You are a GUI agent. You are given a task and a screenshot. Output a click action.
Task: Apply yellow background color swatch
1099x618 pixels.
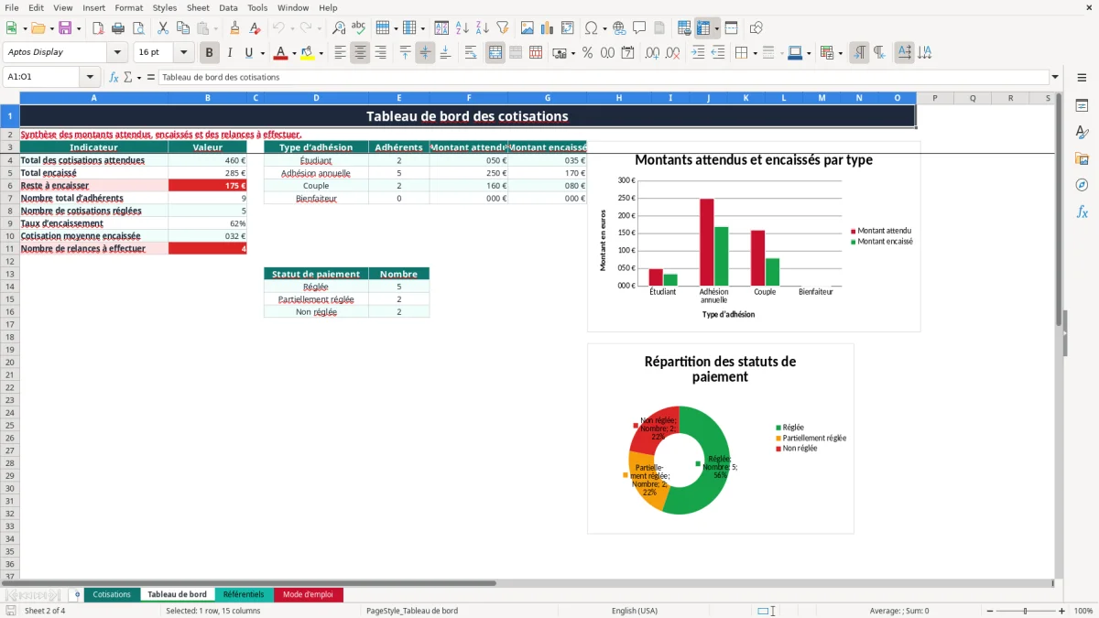[308, 53]
